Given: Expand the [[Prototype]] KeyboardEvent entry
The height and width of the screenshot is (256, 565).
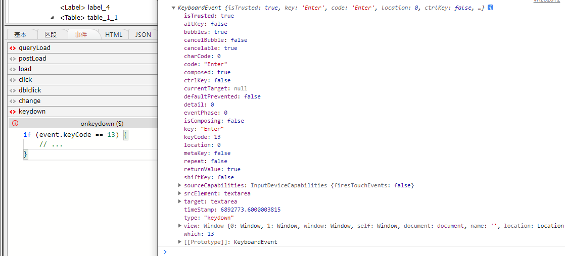Looking at the screenshot, I should pyautogui.click(x=180, y=241).
